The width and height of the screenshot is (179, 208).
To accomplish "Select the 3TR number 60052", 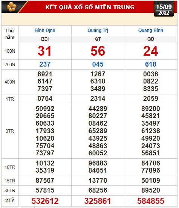I will coord(98,153).
